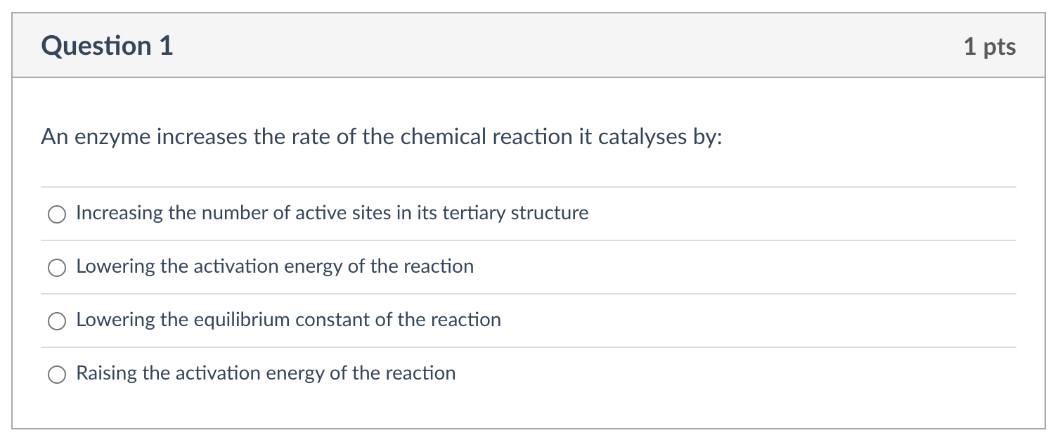The height and width of the screenshot is (440, 1060).
Task: Select the radio button for "Increasing the number of active sites in its tertiary structure"
Action: point(56,214)
